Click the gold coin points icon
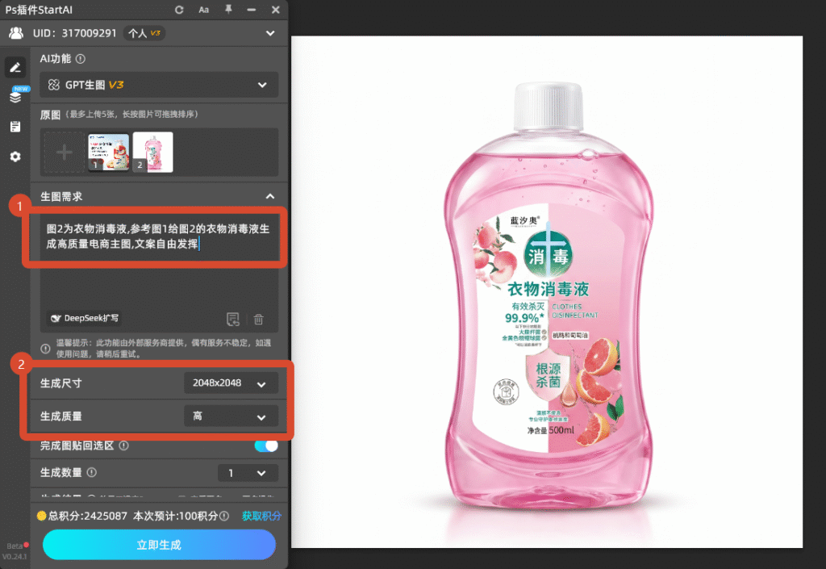Image resolution: width=826 pixels, height=569 pixels. [42, 516]
